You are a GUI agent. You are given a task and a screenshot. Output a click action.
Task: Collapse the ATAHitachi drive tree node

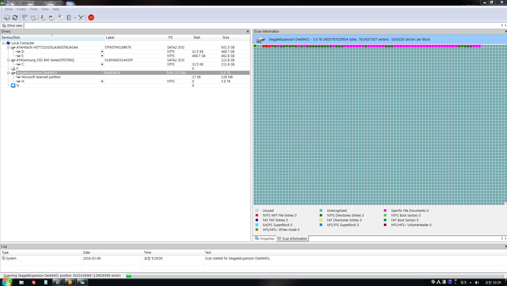[x=8, y=47]
